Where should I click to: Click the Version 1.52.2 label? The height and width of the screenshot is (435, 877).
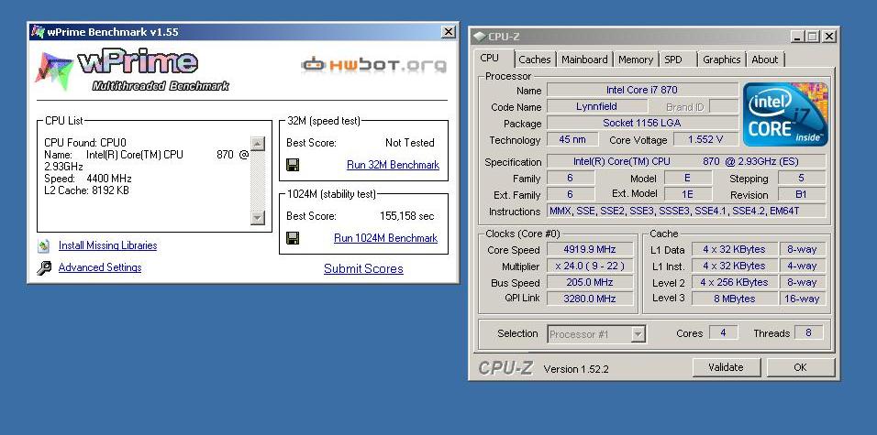[576, 369]
